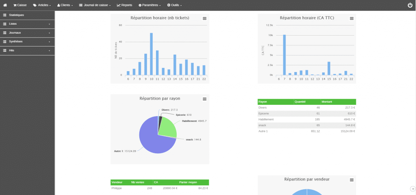Open the Répartition par rayon chart menu
Viewport: 416px width, 195px height.
205,99
